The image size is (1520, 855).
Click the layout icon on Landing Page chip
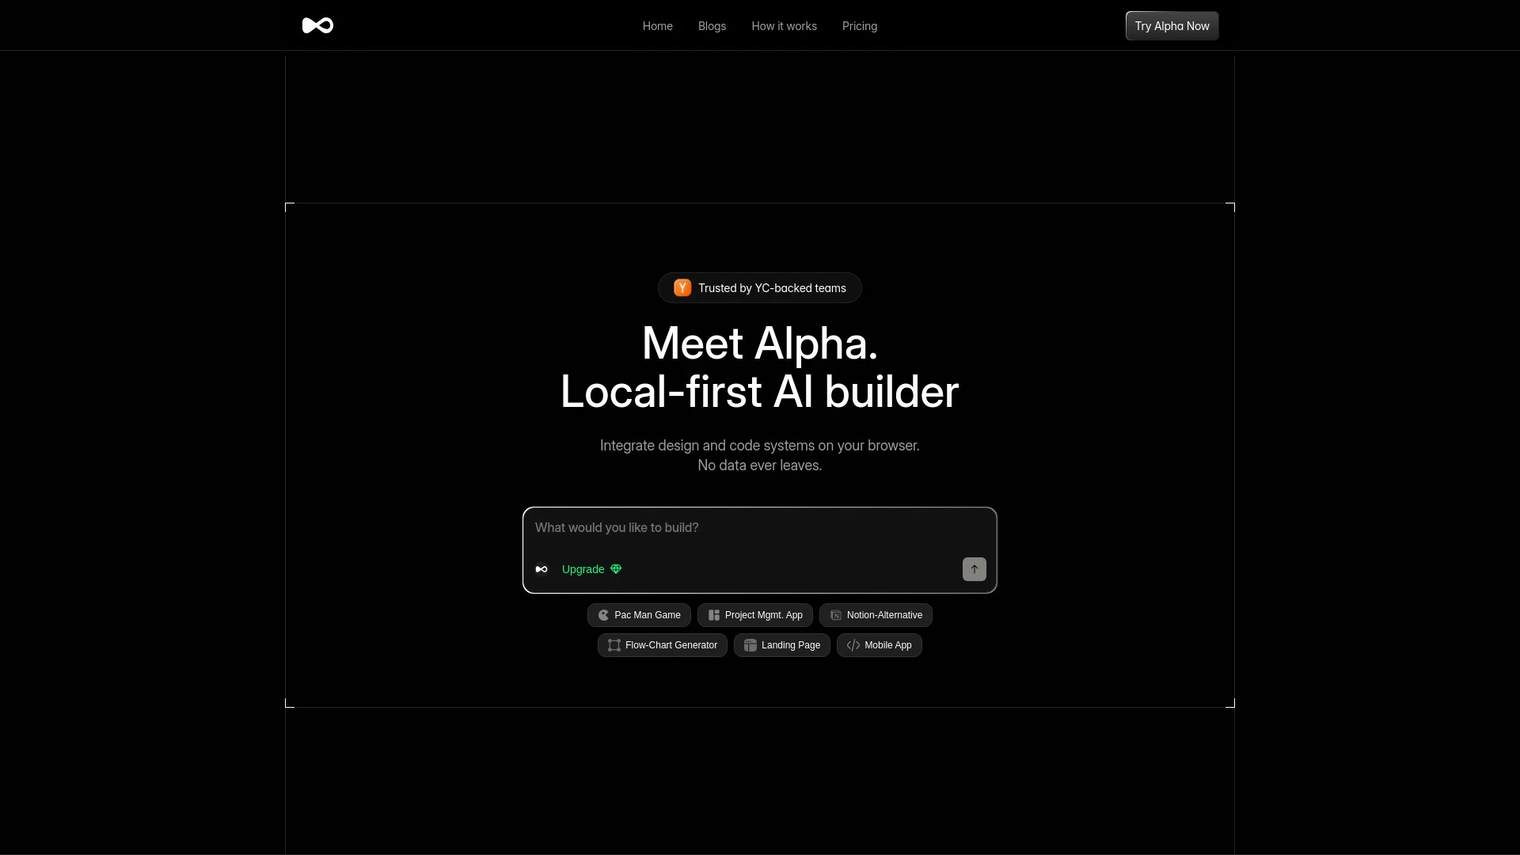tap(749, 645)
